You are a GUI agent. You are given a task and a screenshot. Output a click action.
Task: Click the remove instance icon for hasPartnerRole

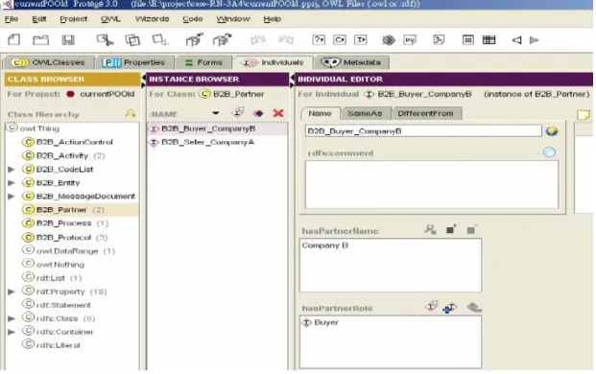(474, 307)
